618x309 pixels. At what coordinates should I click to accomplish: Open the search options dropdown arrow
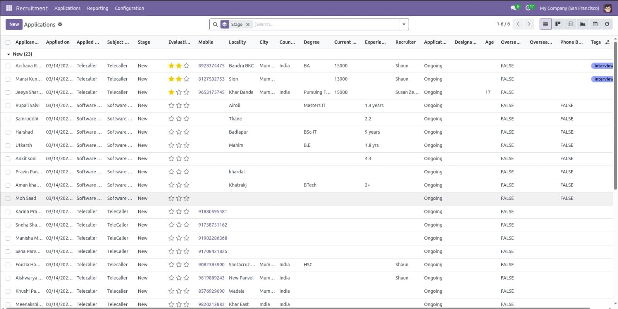(404, 24)
